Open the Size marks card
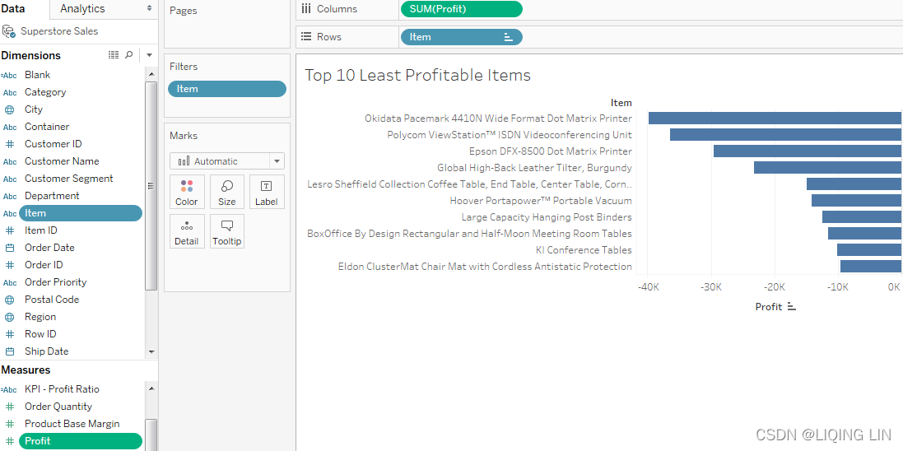The width and height of the screenshot is (903, 451). tap(227, 192)
